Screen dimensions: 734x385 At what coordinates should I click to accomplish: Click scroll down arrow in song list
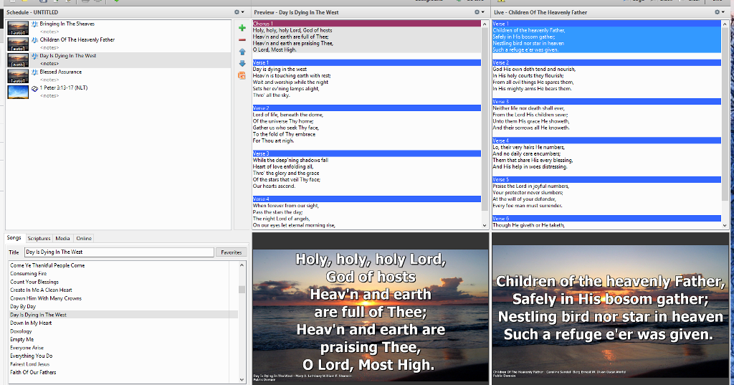tap(242, 379)
